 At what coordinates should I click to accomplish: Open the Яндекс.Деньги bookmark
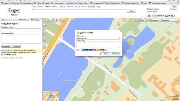tap(26, 3)
